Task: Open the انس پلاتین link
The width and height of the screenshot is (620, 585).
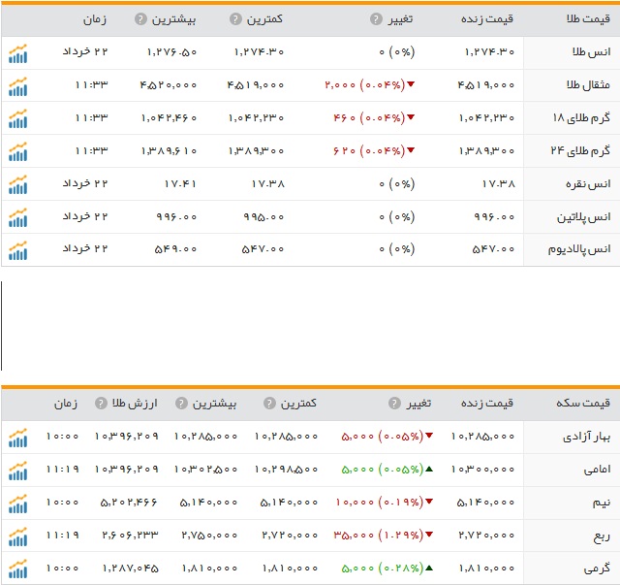Action: click(584, 217)
